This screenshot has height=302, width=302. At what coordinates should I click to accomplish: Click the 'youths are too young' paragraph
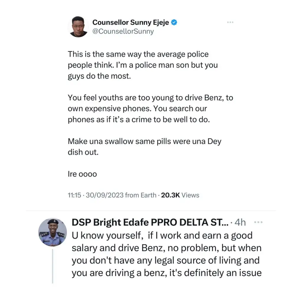click(150, 109)
